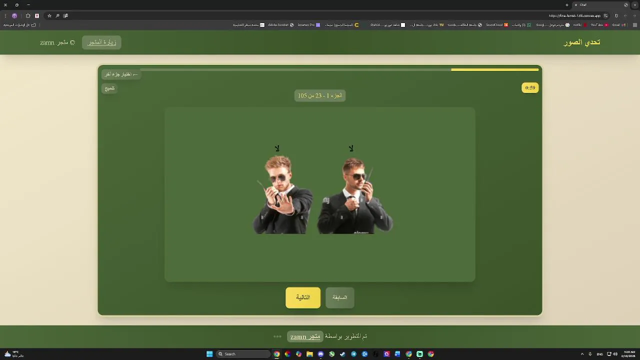Open the Chrome profile avatar

tap(14, 15)
